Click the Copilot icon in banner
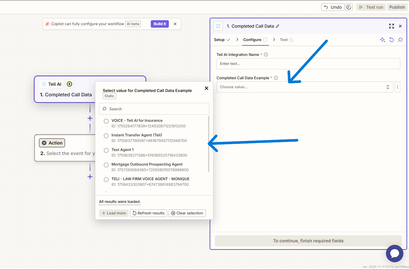The image size is (409, 270). [x=47, y=24]
